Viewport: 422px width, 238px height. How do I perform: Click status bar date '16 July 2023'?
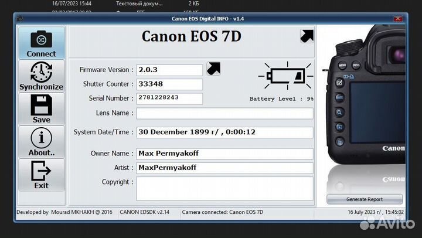pyautogui.click(x=376, y=212)
